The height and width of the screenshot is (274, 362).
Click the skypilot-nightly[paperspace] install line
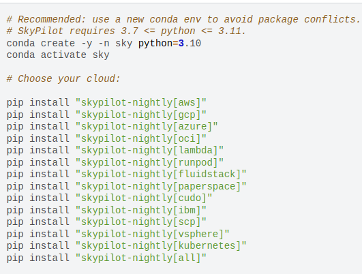click(x=127, y=186)
